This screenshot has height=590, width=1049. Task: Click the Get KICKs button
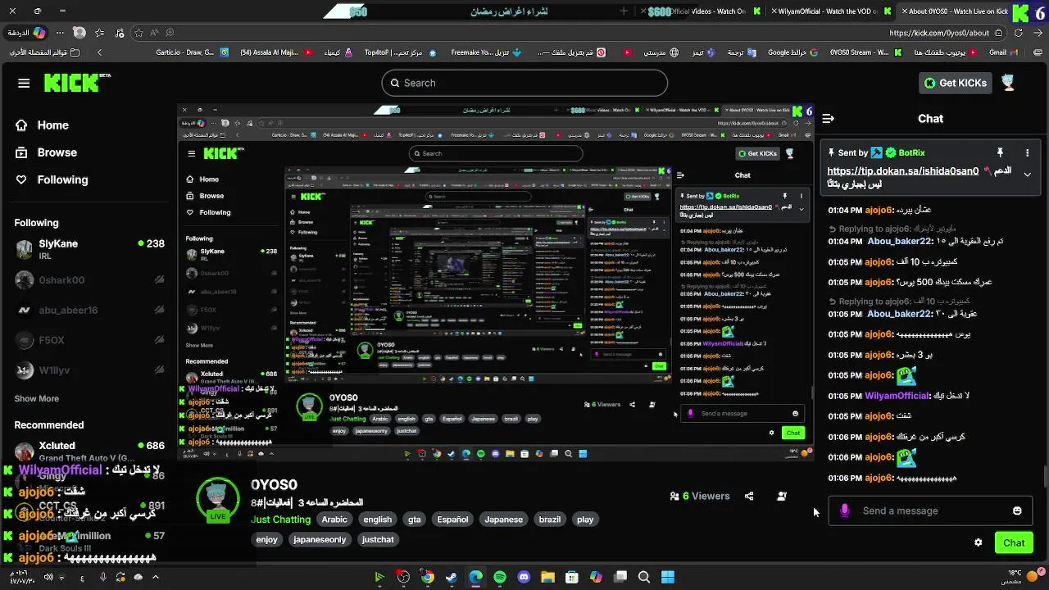pos(956,83)
